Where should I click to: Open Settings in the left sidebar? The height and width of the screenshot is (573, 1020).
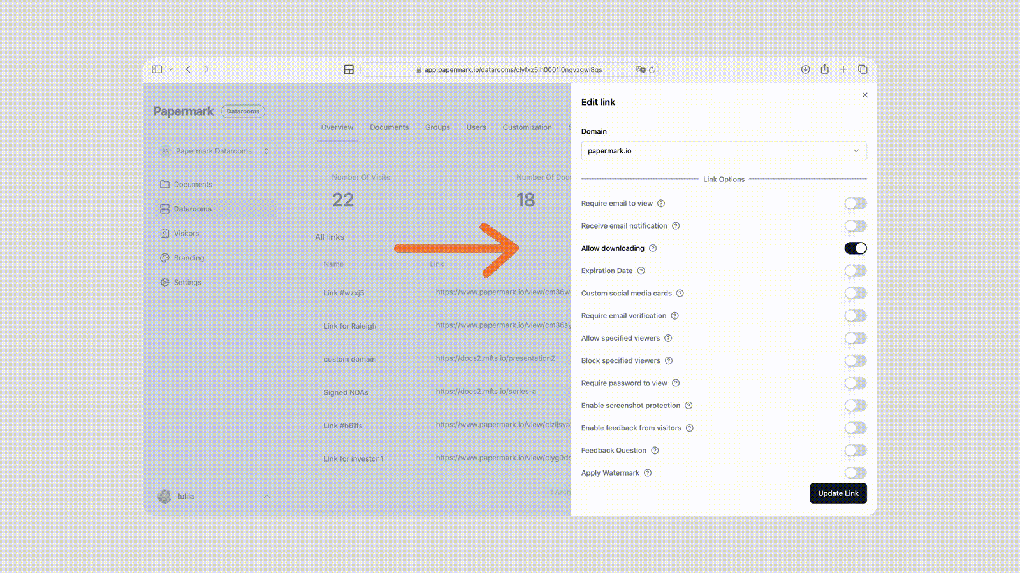[x=215, y=283]
